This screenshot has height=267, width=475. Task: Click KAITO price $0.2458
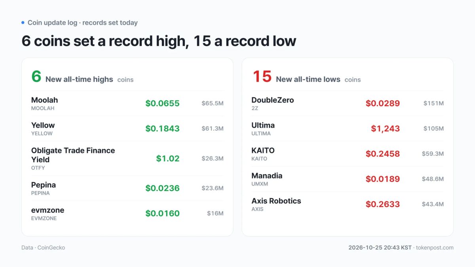pos(383,154)
